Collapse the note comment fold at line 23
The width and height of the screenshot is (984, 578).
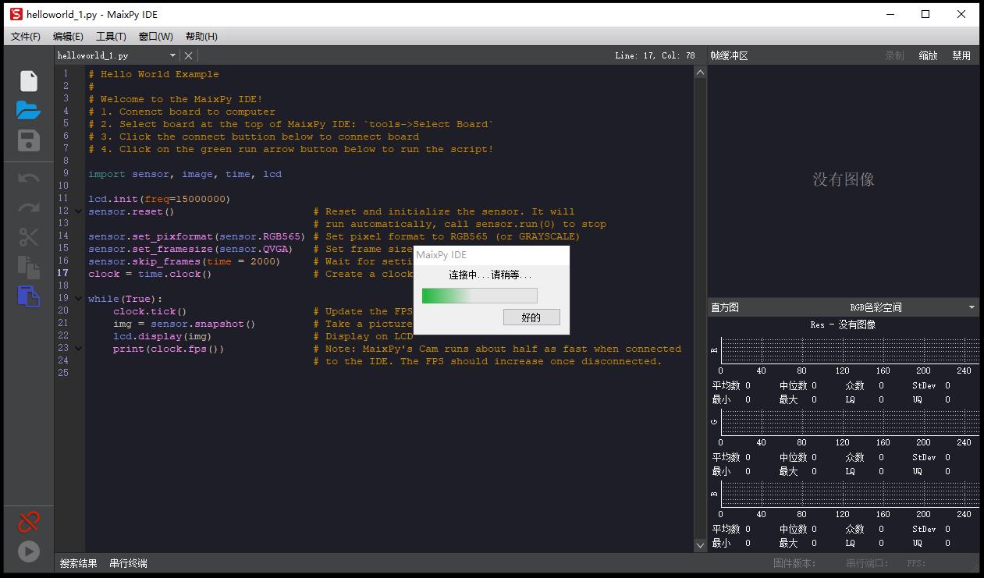tap(78, 349)
